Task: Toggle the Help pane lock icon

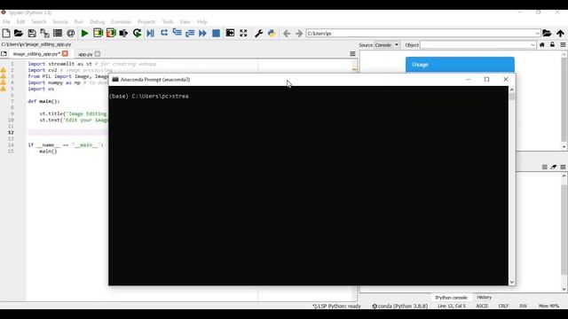Action: tap(552, 45)
